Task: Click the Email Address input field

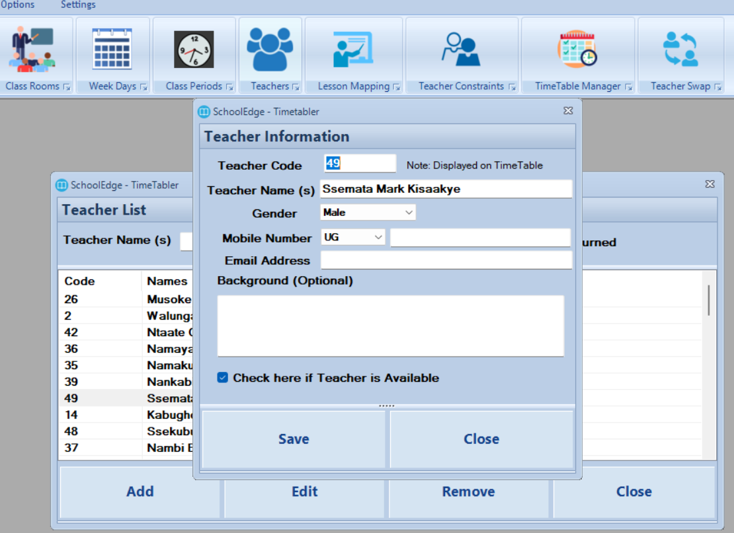Action: coord(446,260)
